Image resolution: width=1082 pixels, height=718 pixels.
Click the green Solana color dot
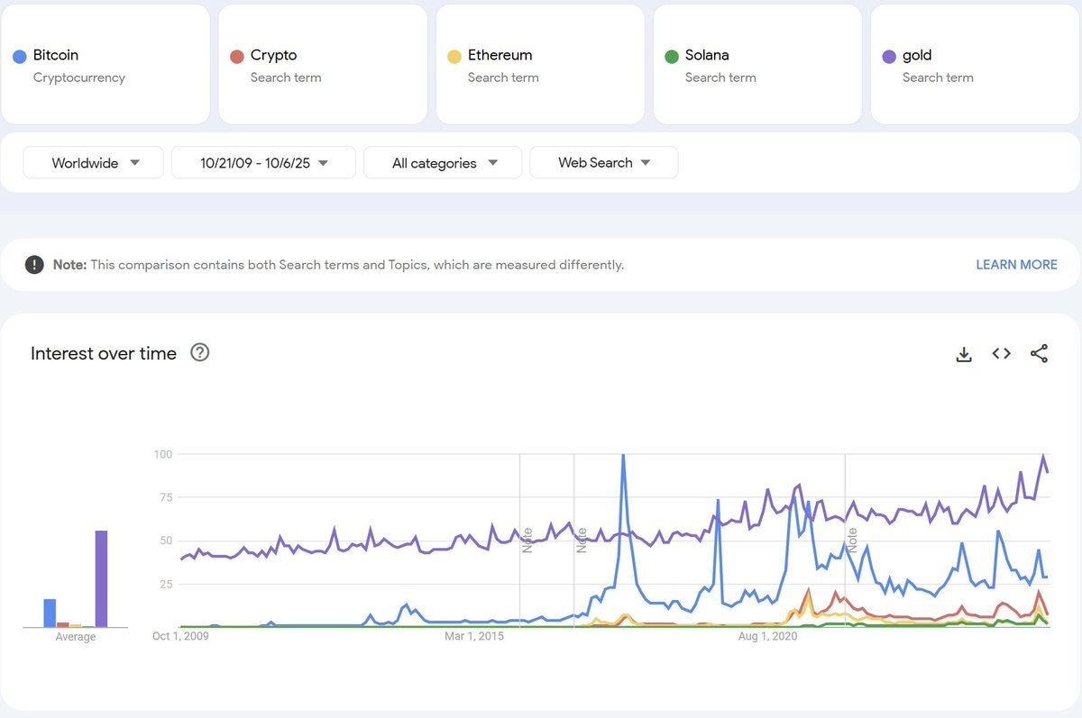(671, 57)
